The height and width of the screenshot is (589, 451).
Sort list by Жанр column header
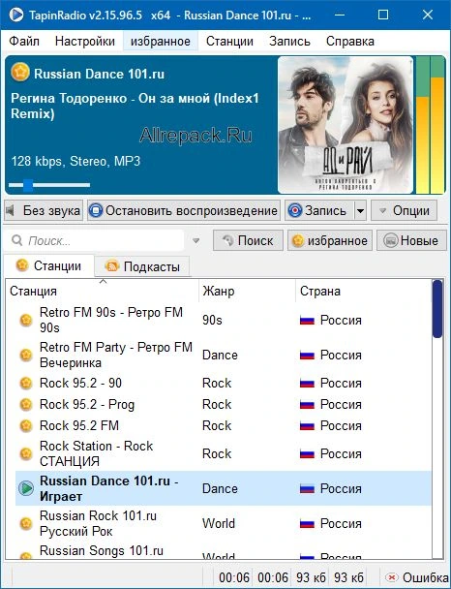point(247,292)
